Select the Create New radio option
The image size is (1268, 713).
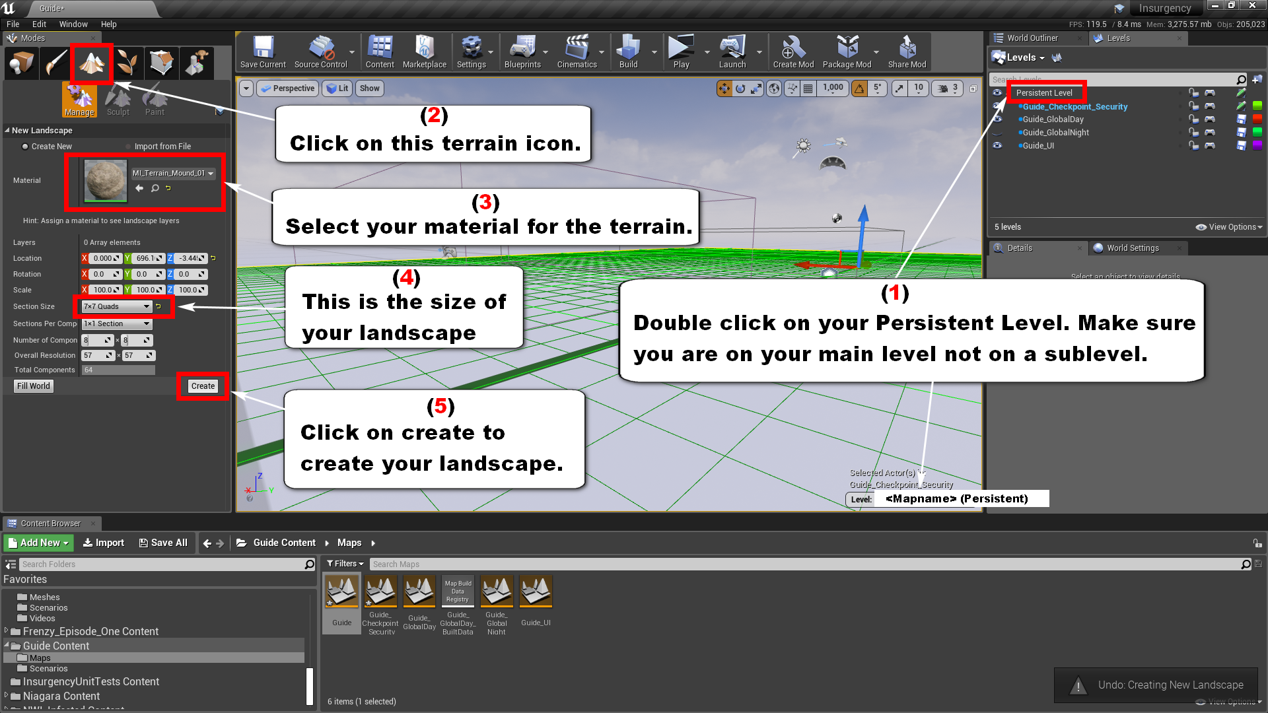46,147
